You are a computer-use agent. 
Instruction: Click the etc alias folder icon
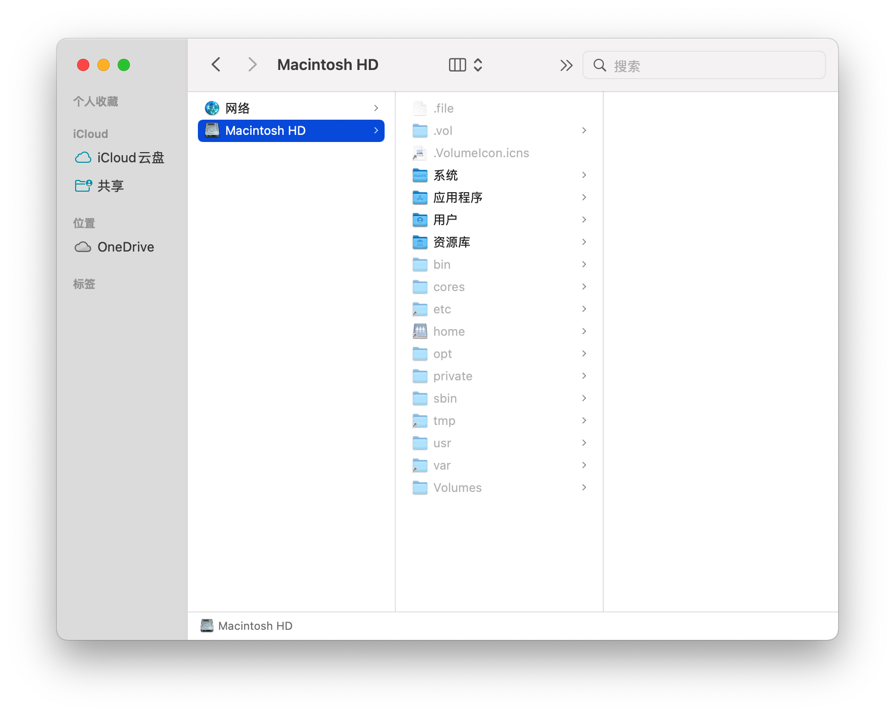click(x=420, y=309)
